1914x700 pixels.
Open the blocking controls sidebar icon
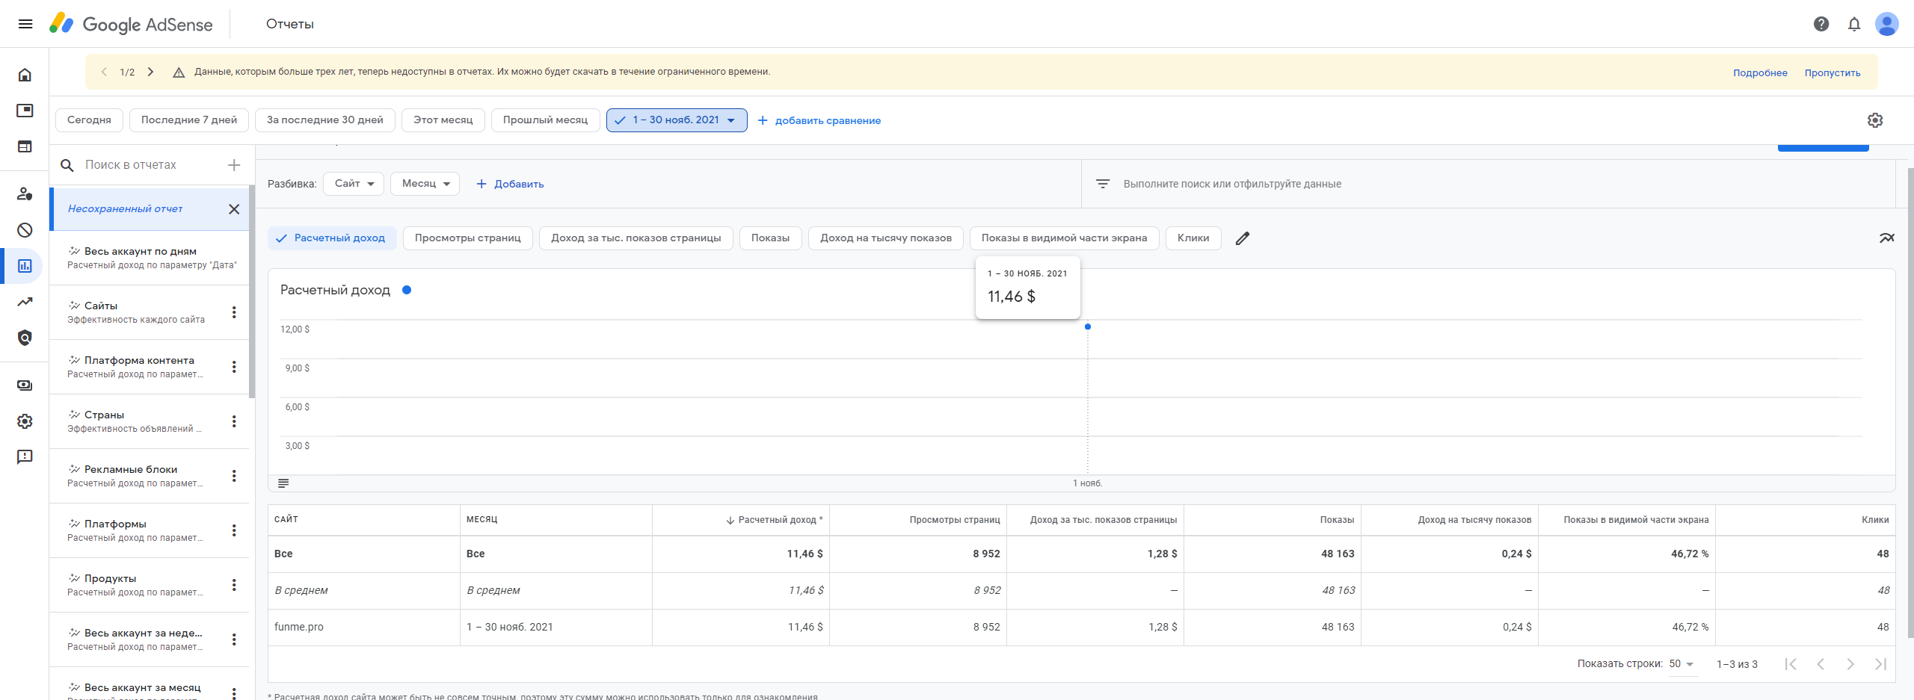coord(25,230)
